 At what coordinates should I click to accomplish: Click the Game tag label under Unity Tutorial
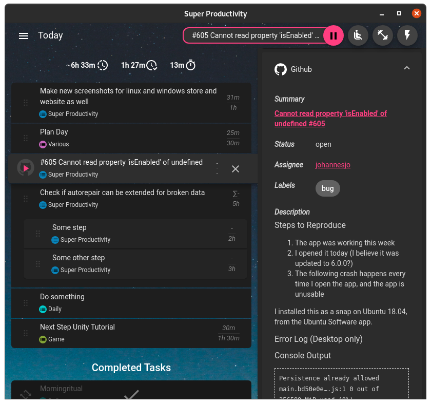point(56,339)
